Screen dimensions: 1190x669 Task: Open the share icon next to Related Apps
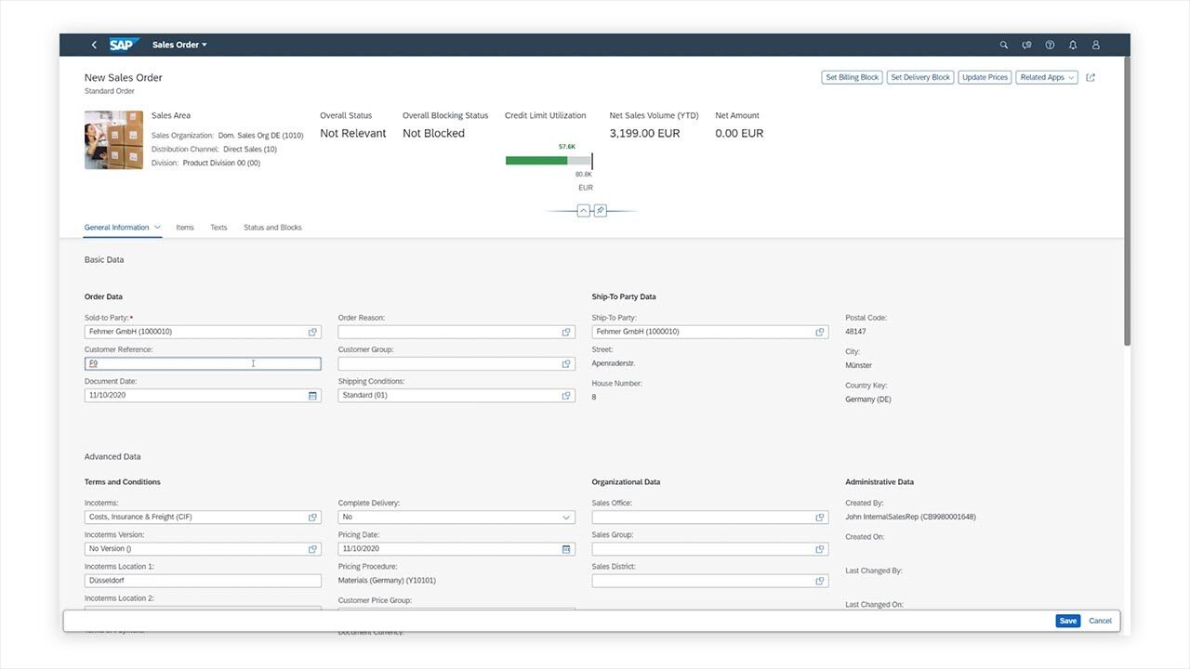(x=1090, y=77)
